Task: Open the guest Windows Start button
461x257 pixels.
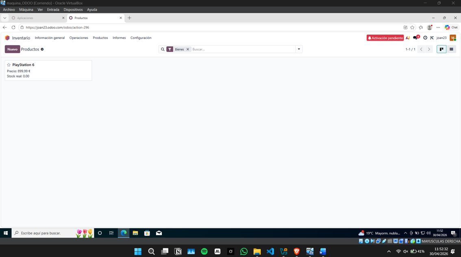Action: click(6, 233)
